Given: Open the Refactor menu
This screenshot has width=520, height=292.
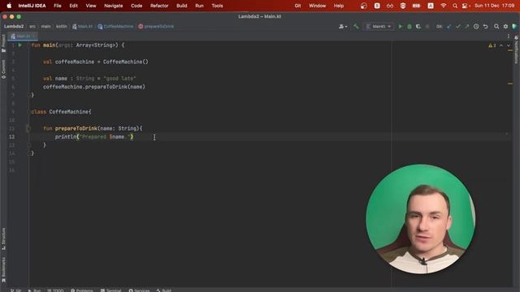Looking at the screenshot, I should [x=159, y=6].
